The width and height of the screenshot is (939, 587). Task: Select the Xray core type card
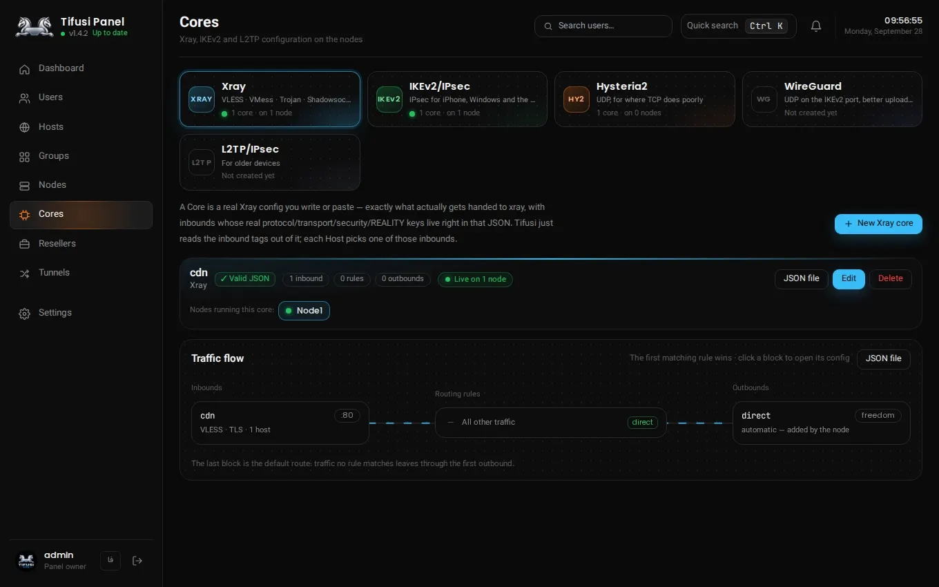pos(270,99)
